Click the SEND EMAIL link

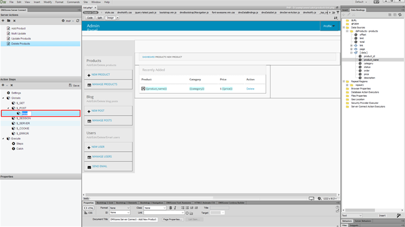(x=100, y=167)
